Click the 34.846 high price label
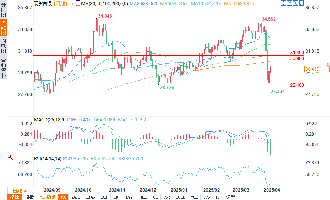This screenshot has height=200, width=330. coord(105,16)
